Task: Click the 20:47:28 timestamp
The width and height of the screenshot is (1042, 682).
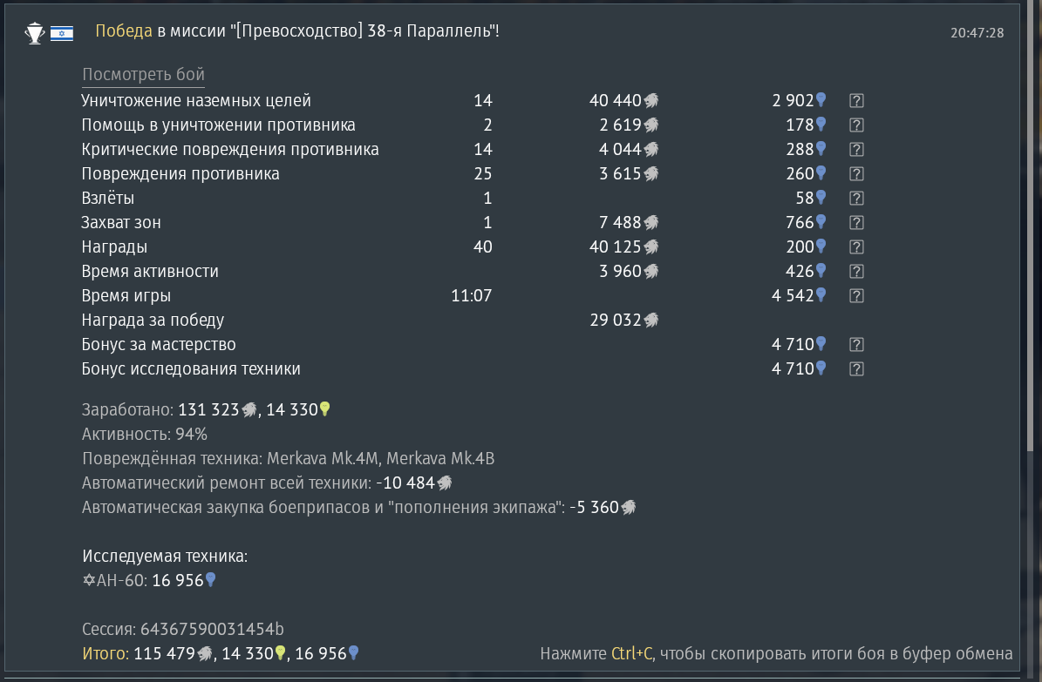Action: click(x=977, y=33)
